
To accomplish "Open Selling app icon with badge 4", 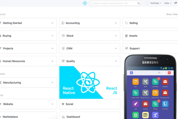I will (x=155, y=104).
